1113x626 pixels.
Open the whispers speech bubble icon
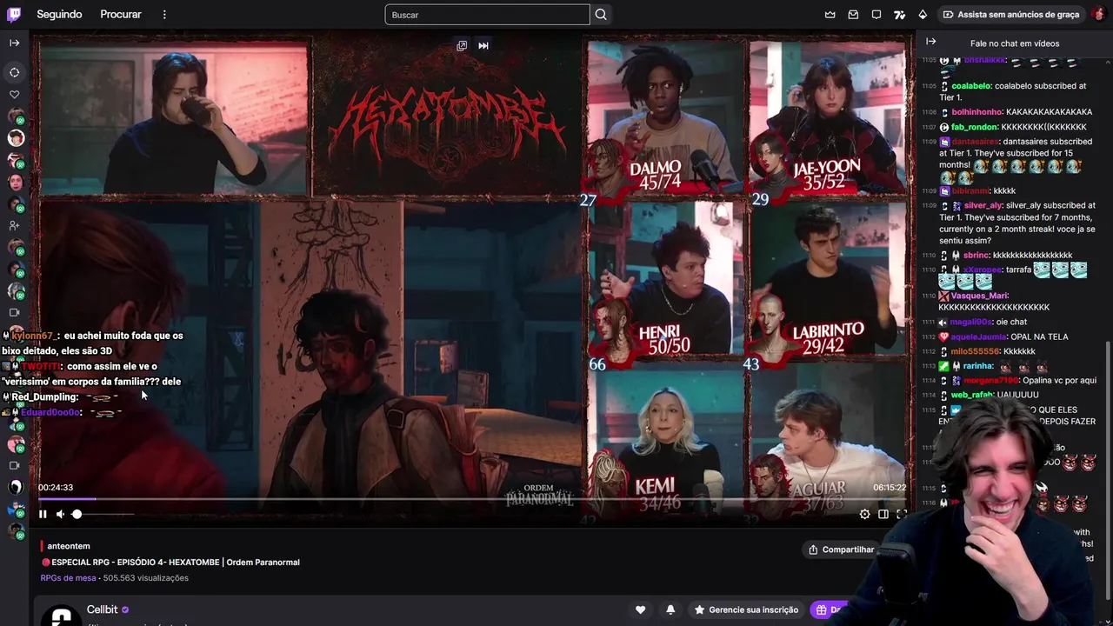click(x=876, y=15)
